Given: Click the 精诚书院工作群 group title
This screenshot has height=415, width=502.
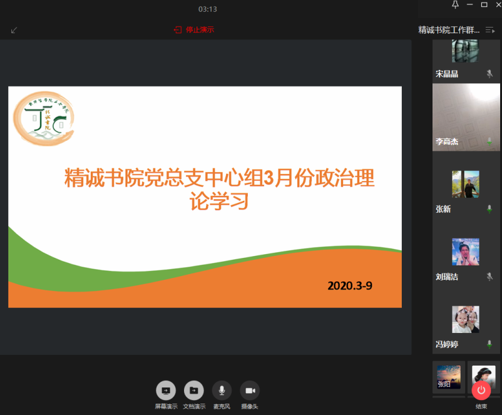Looking at the screenshot, I should pos(449,29).
